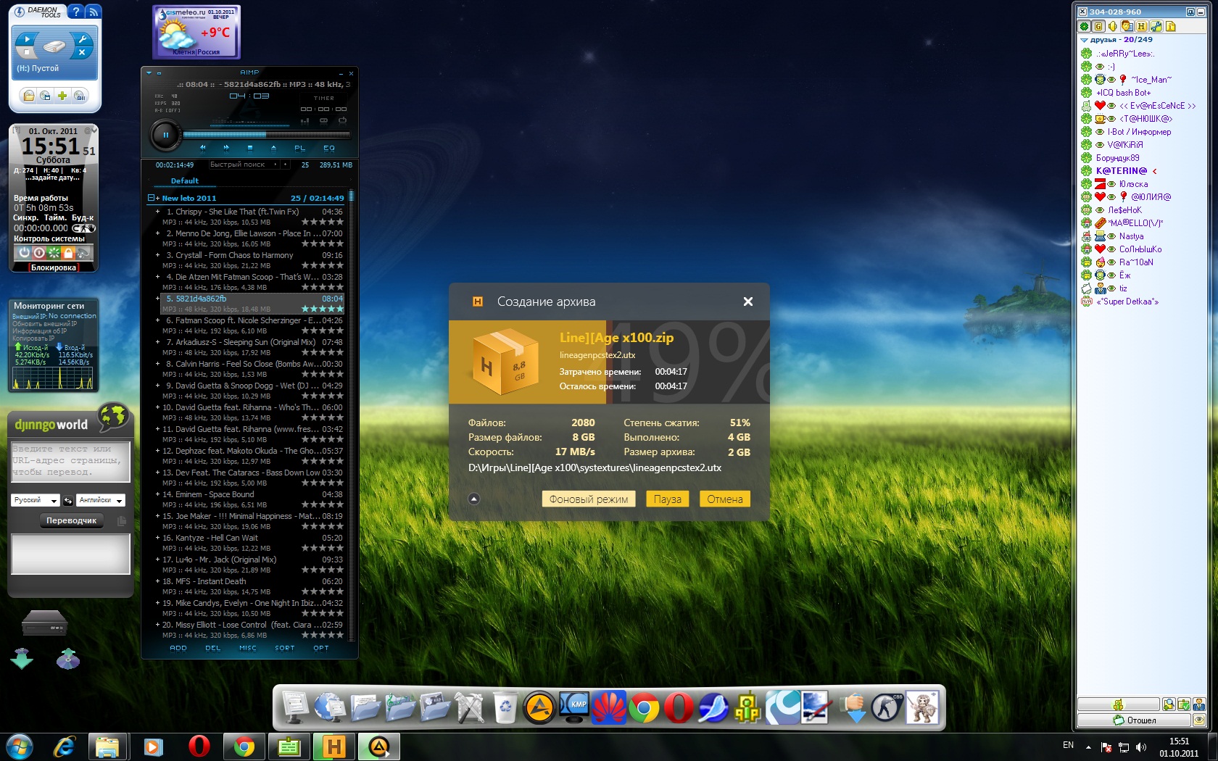
Task: Click the green plus icon in Daemon Tools
Action: pos(62,96)
